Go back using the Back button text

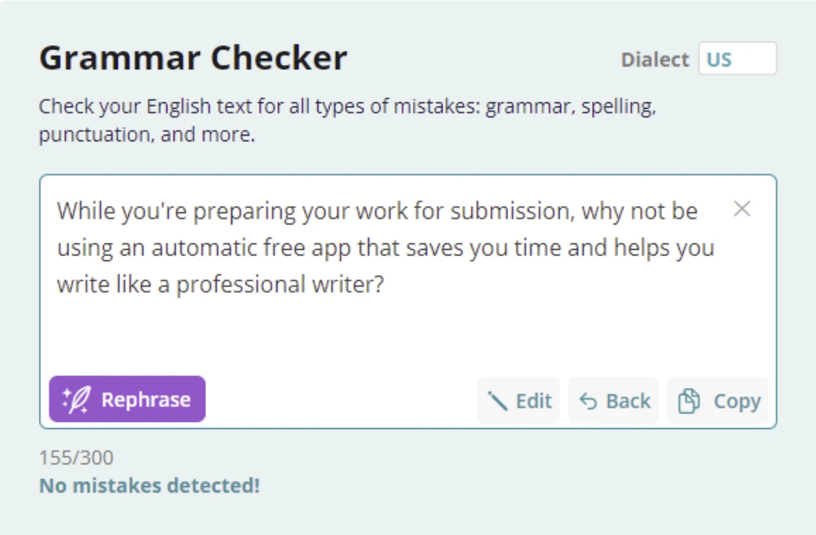point(628,401)
